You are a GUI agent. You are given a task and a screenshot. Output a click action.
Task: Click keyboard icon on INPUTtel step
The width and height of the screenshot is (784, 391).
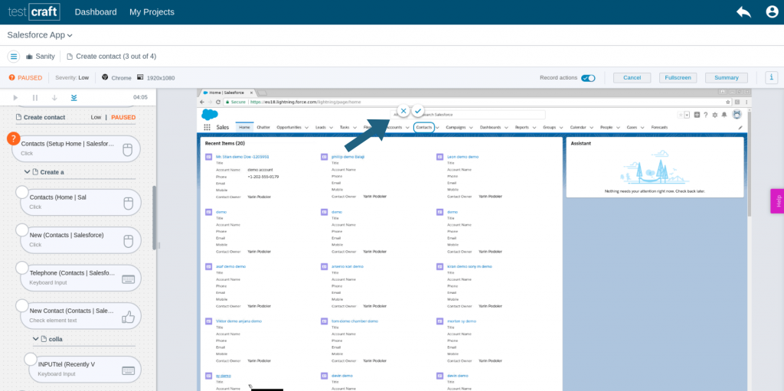tap(129, 370)
